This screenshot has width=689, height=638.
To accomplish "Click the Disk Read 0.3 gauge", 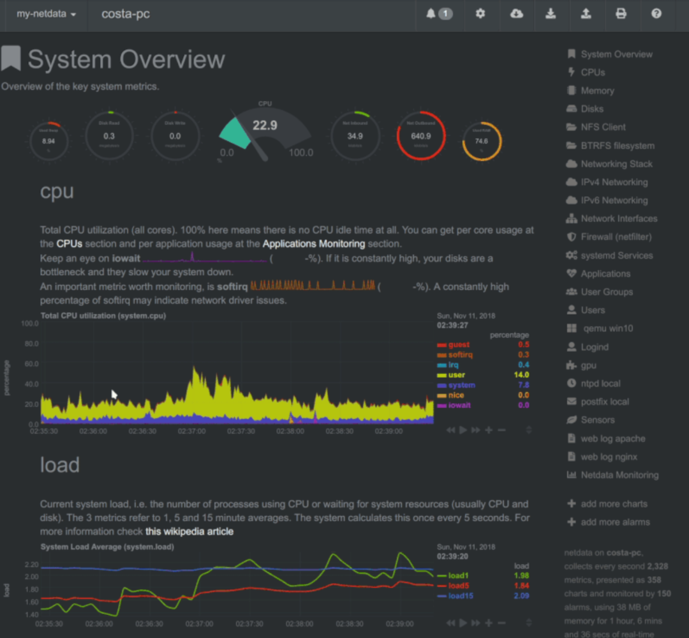I will pyautogui.click(x=109, y=136).
